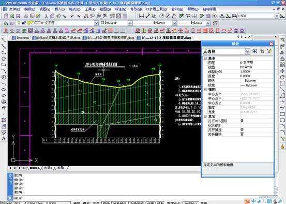Click the Cut (scissors) icon
Image resolution: width=286 pixels, height=204 pixels.
[46, 16]
